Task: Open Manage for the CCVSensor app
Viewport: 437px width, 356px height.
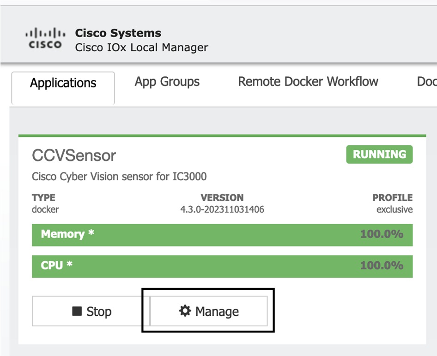Action: (x=208, y=311)
